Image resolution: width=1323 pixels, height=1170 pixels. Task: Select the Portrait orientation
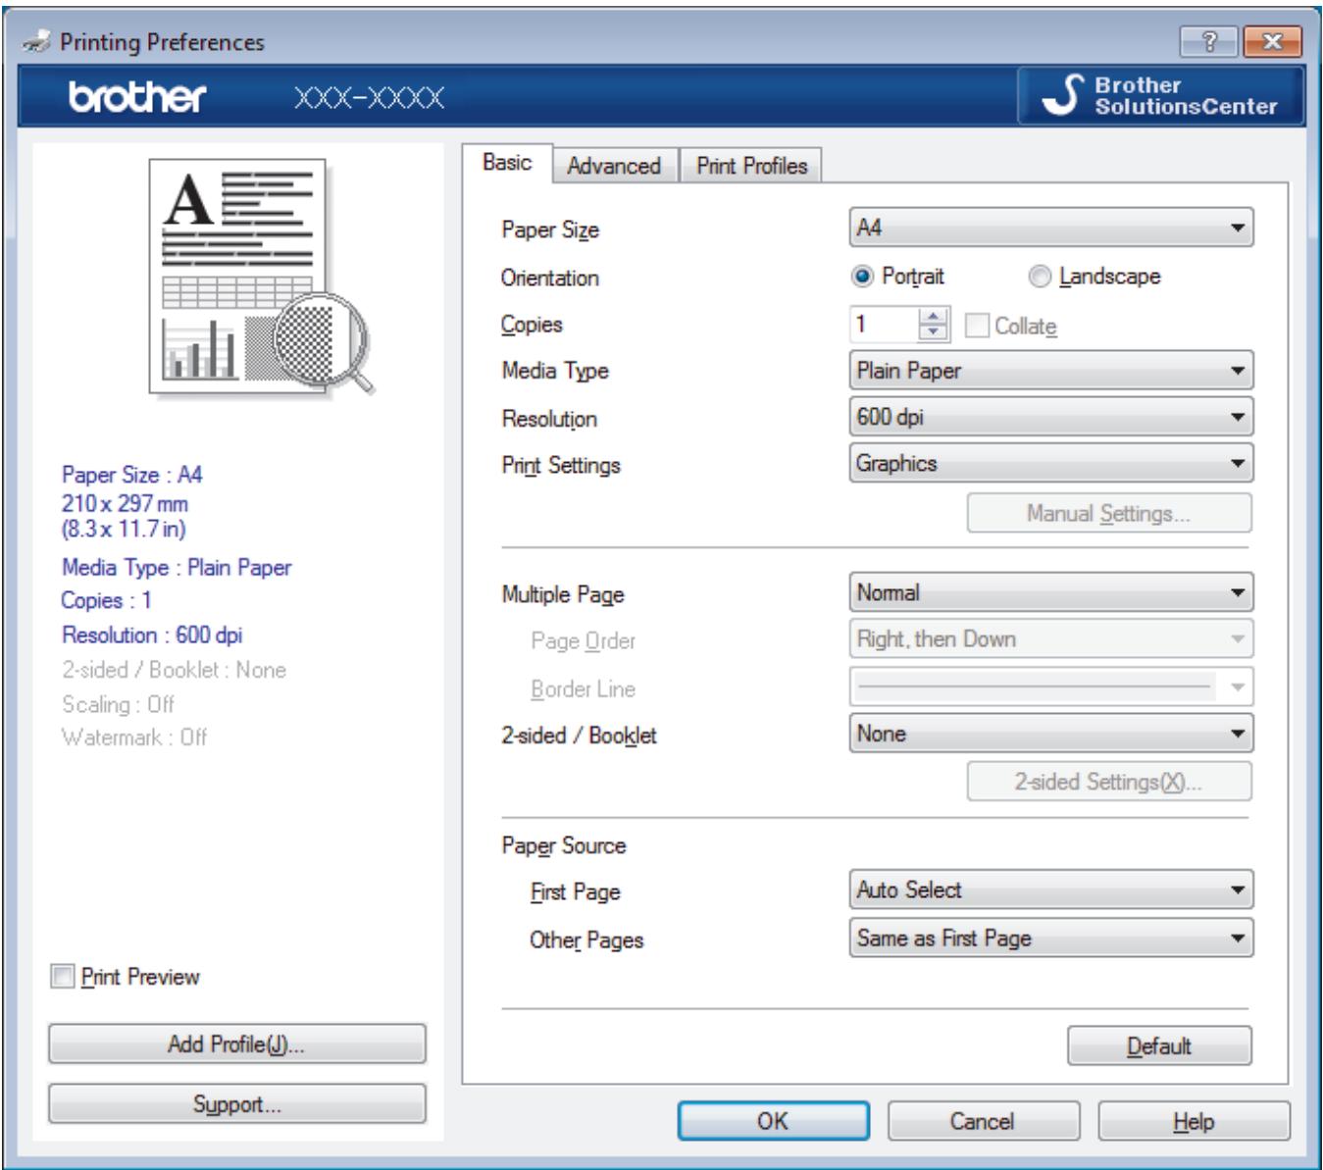coord(897,277)
